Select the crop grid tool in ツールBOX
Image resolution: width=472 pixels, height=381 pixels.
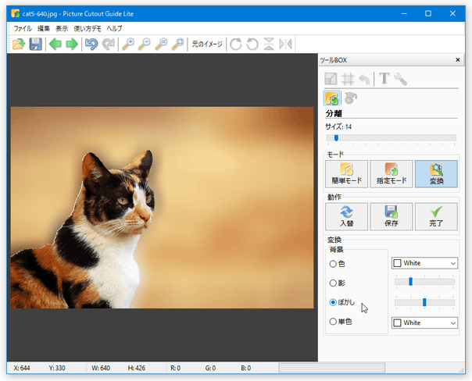click(348, 79)
